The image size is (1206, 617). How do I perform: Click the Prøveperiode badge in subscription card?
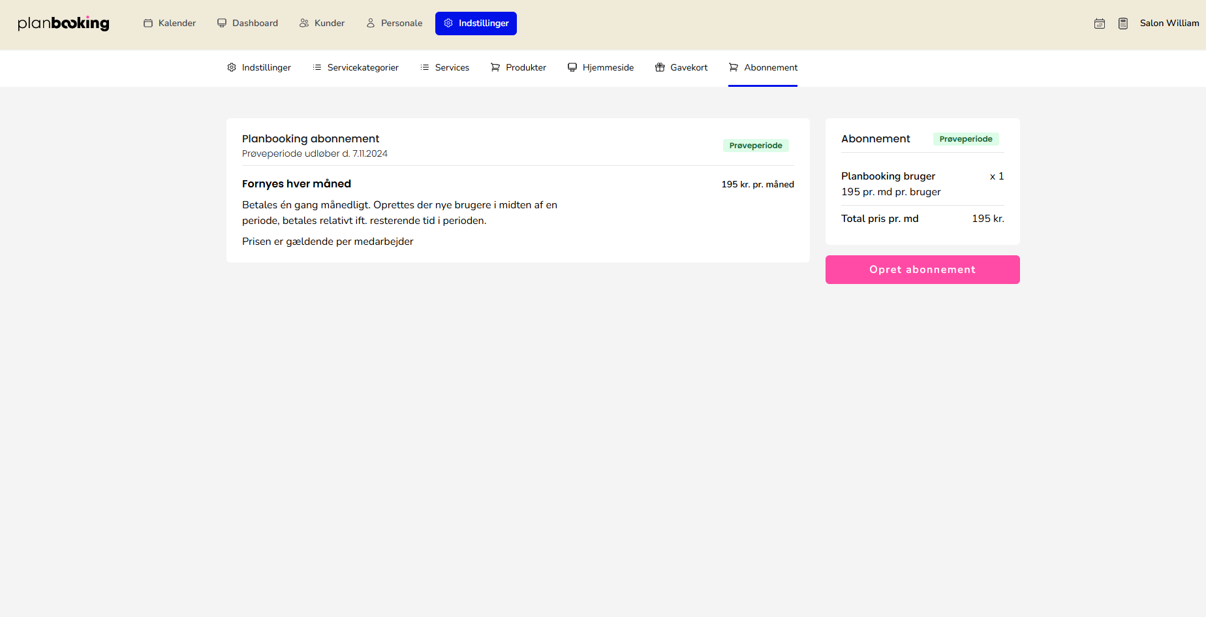point(756,146)
